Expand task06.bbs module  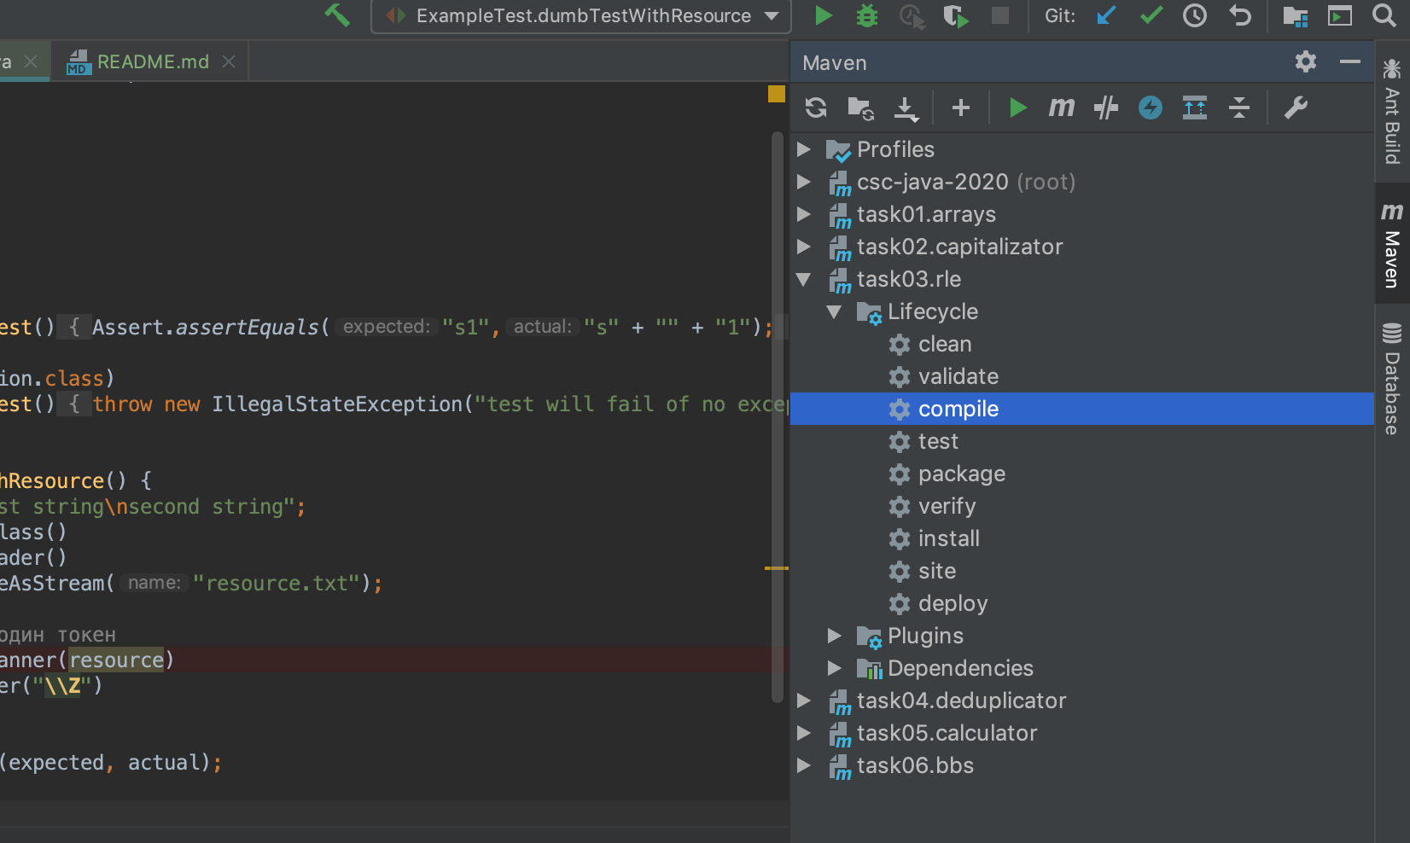(803, 765)
